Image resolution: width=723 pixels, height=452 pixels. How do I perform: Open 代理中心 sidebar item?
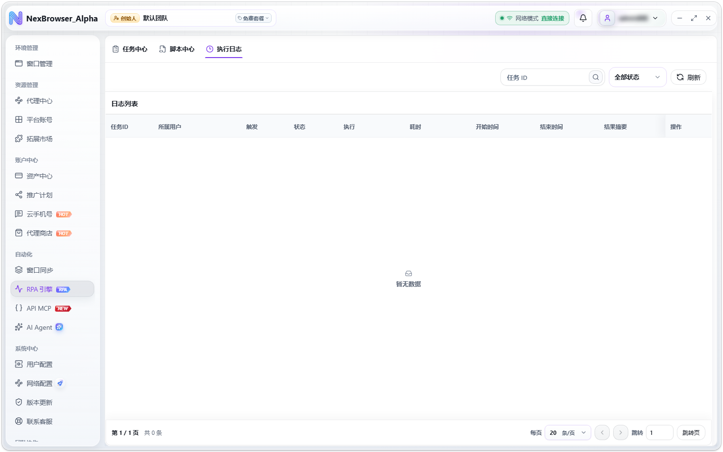(x=52, y=101)
